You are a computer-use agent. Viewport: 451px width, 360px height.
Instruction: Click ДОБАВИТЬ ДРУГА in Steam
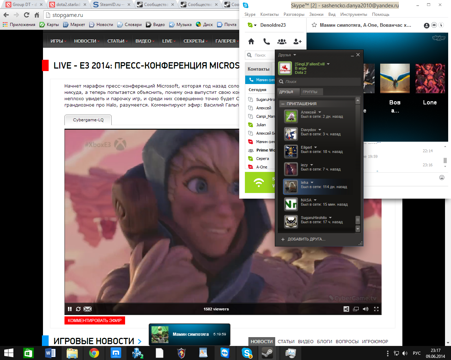(303, 239)
